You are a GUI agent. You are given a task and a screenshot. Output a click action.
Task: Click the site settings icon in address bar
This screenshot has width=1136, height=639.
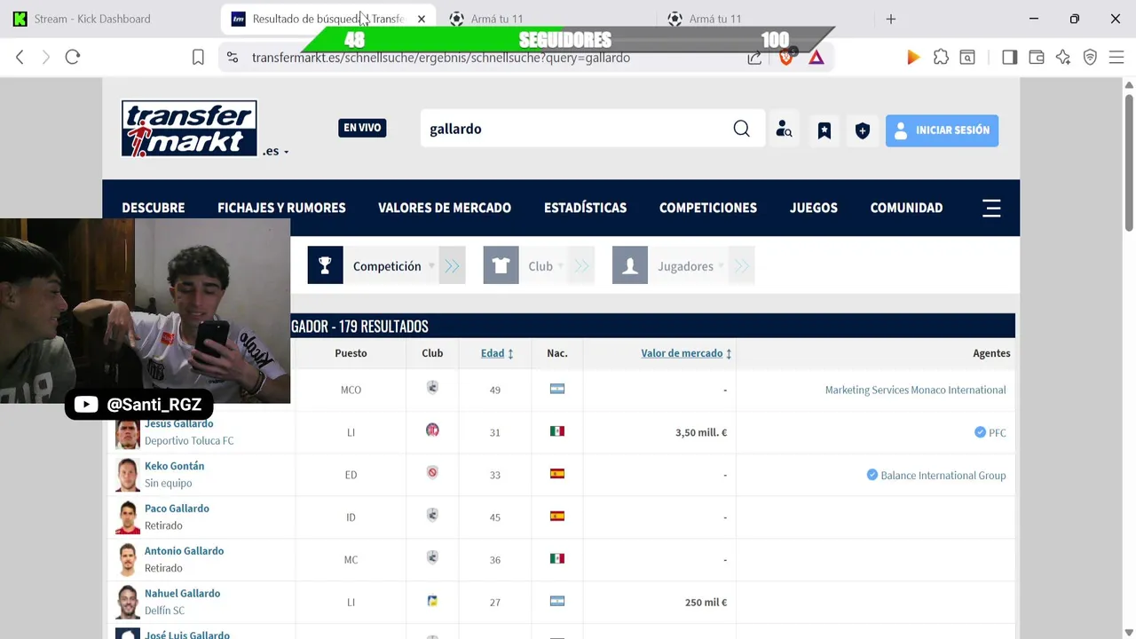232,58
